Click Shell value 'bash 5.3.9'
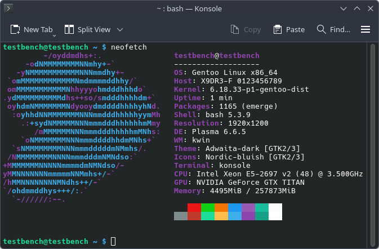This screenshot has height=249, width=379. 228,115
